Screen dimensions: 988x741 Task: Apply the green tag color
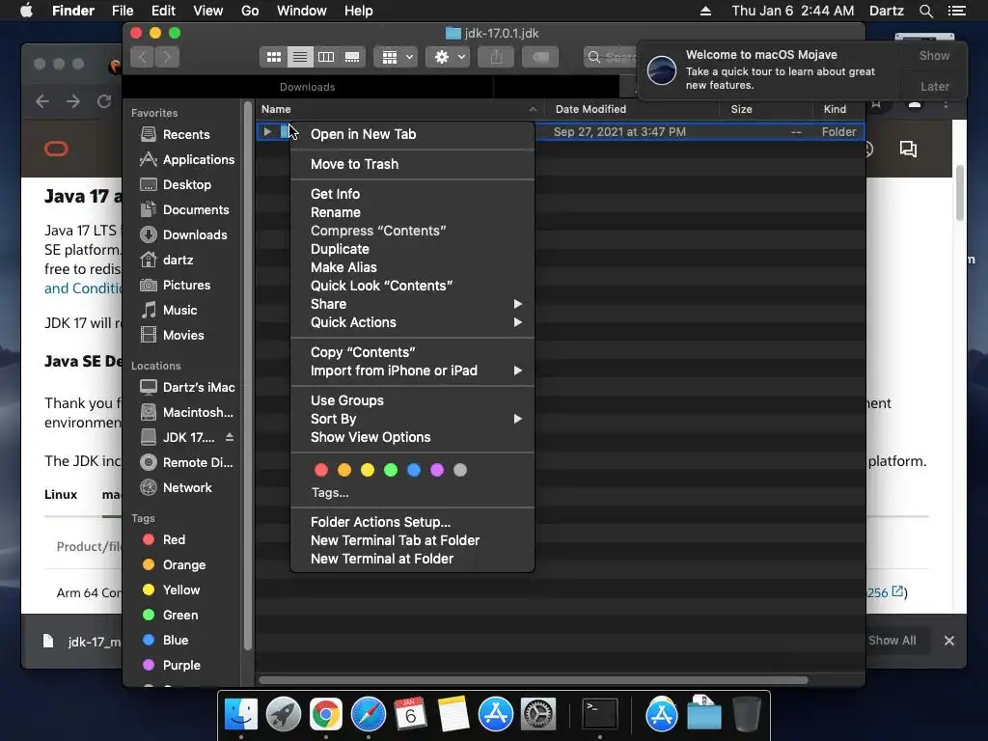(391, 470)
